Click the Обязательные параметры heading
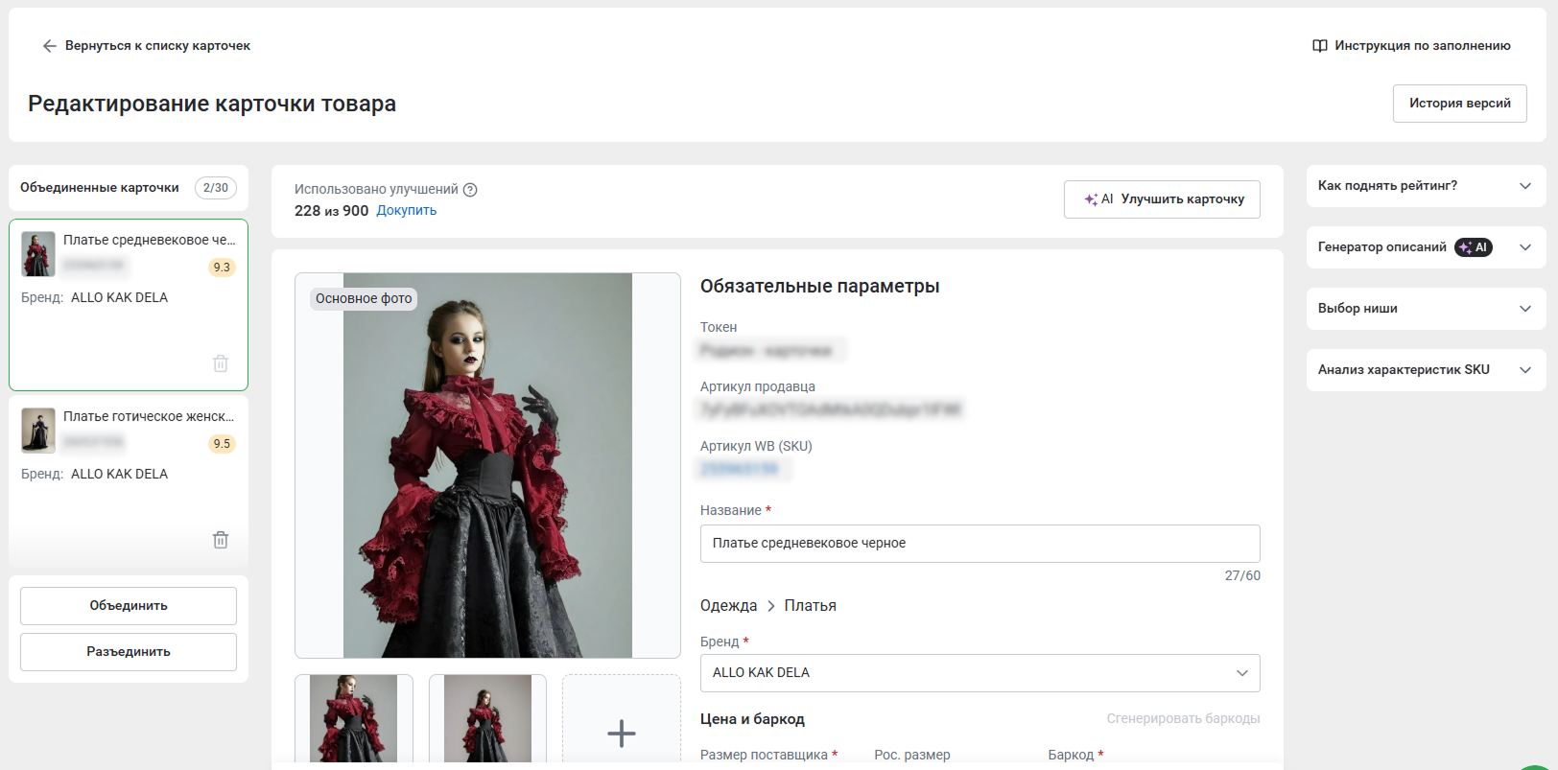 pyautogui.click(x=819, y=287)
